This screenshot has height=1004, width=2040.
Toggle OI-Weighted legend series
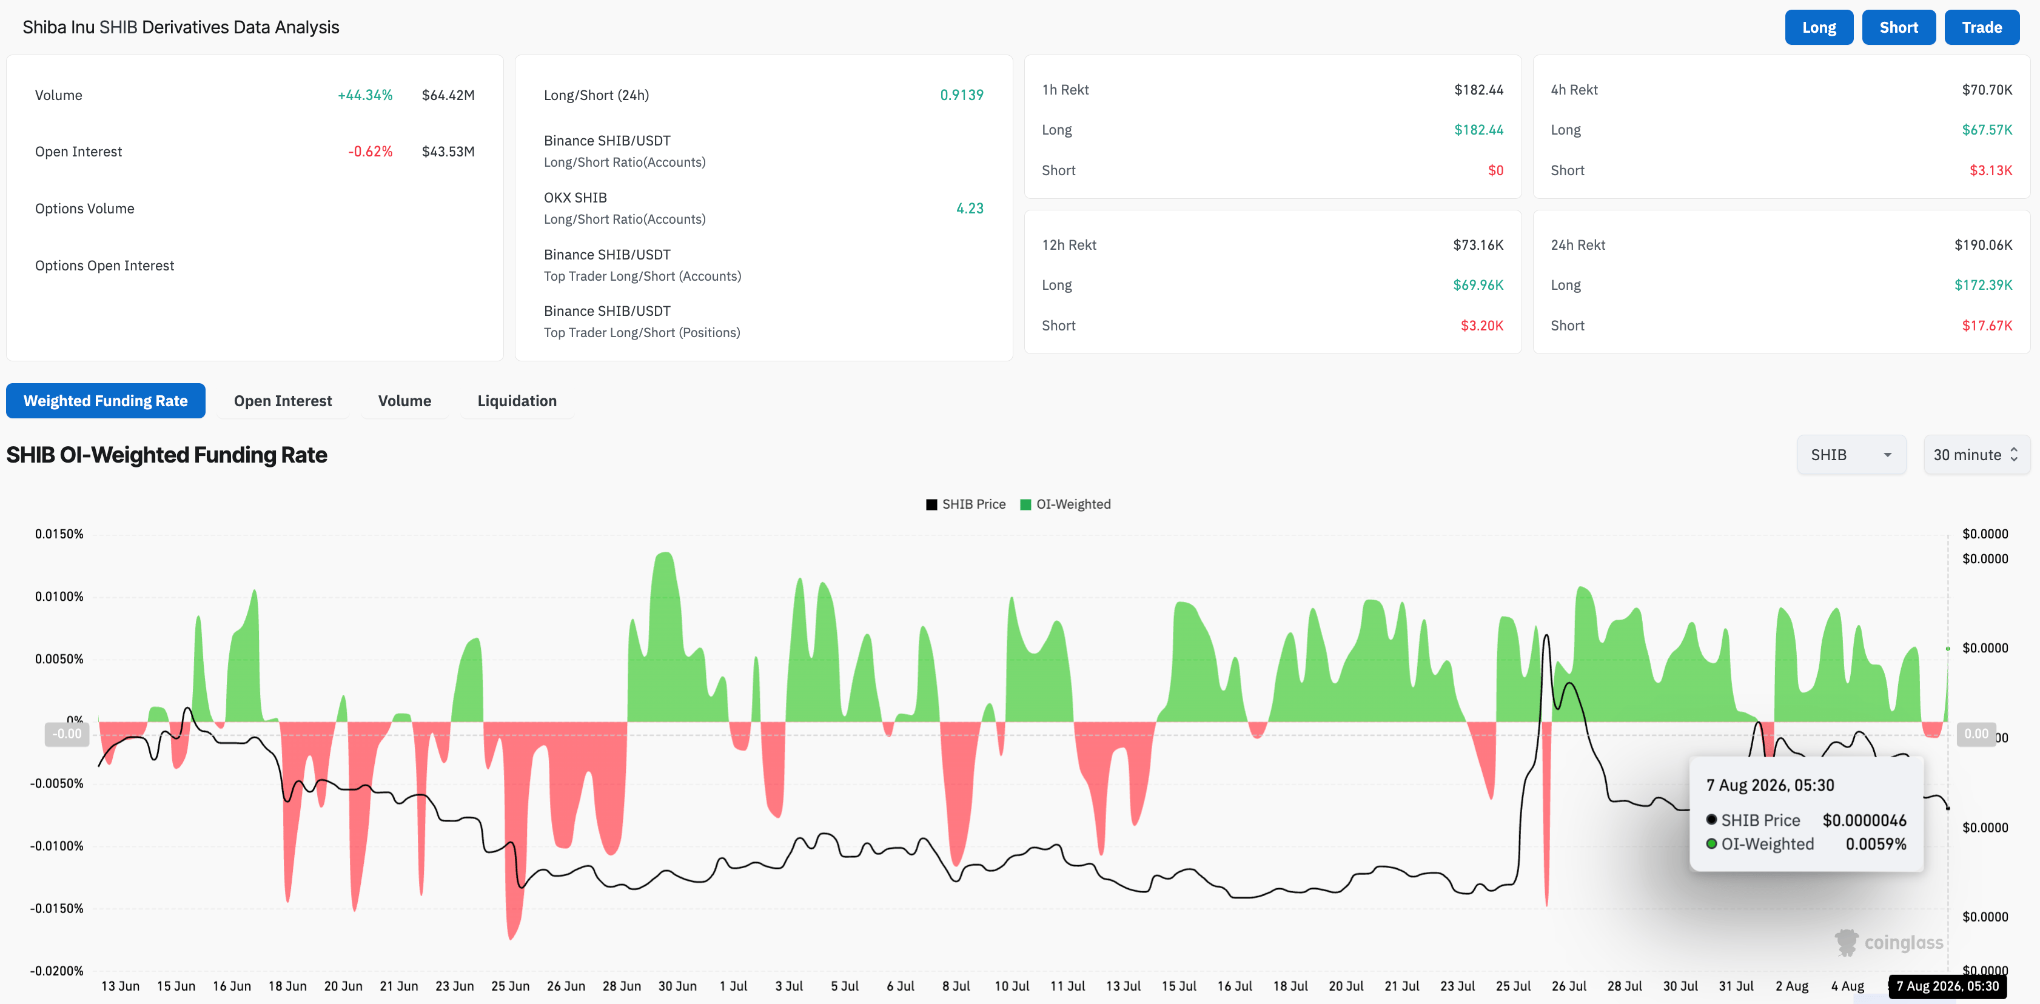1065,504
